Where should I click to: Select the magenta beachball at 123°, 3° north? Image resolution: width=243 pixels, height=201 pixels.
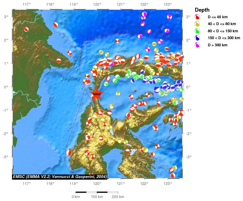pyautogui.click(x=170, y=16)
